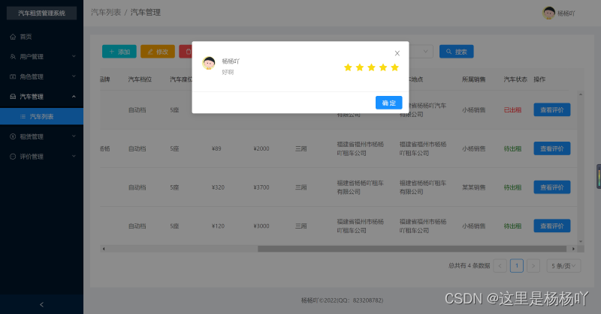Confirm the dialog with the 确定 button
This screenshot has width=601, height=314.
pos(388,103)
